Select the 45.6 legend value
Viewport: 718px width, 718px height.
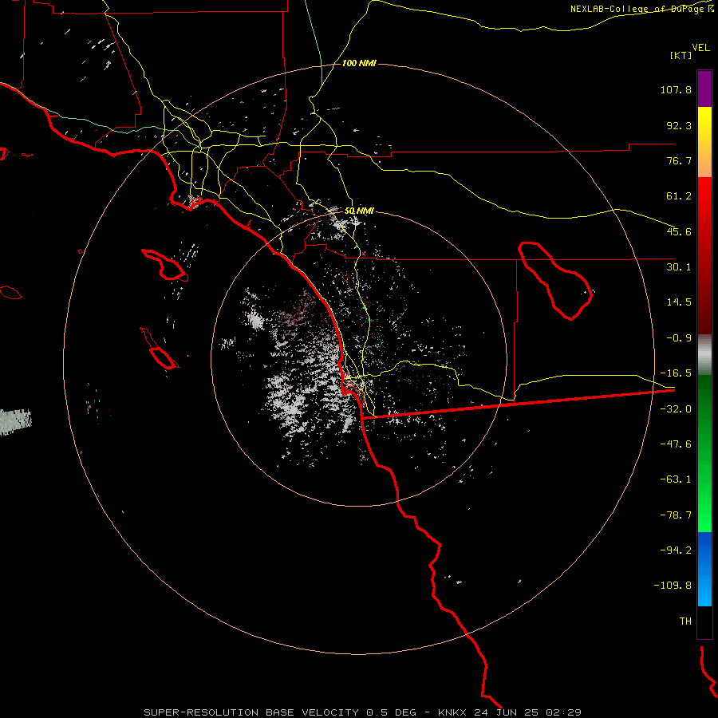coord(679,231)
